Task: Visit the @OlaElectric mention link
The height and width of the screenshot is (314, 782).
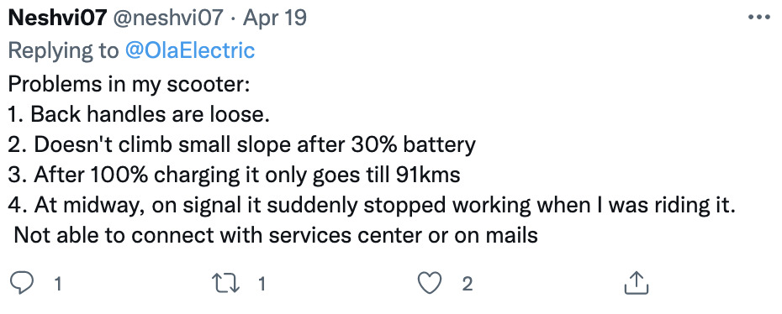Action: click(189, 50)
